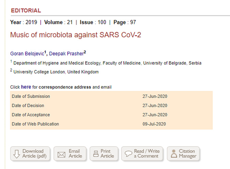Click the EDITORIAL section heading
Viewport: 230px width, 169px height.
pos(26,11)
